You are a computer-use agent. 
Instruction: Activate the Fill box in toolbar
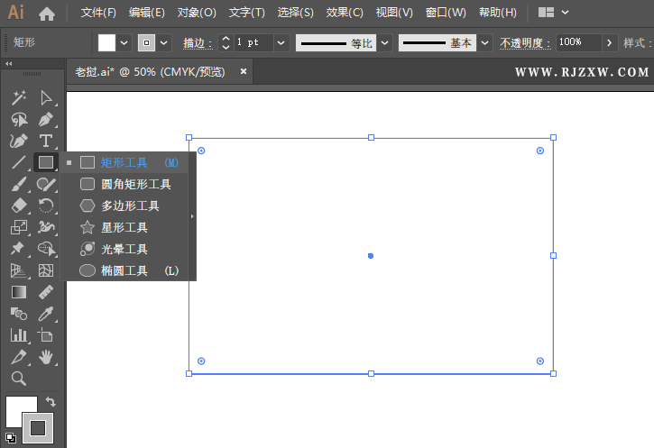pos(16,407)
